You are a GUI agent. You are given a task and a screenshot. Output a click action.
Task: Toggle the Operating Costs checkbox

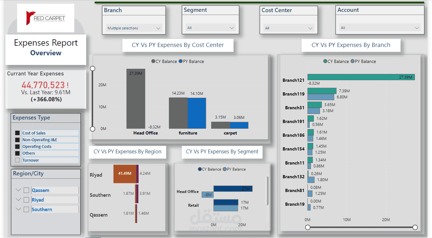(x=17, y=146)
